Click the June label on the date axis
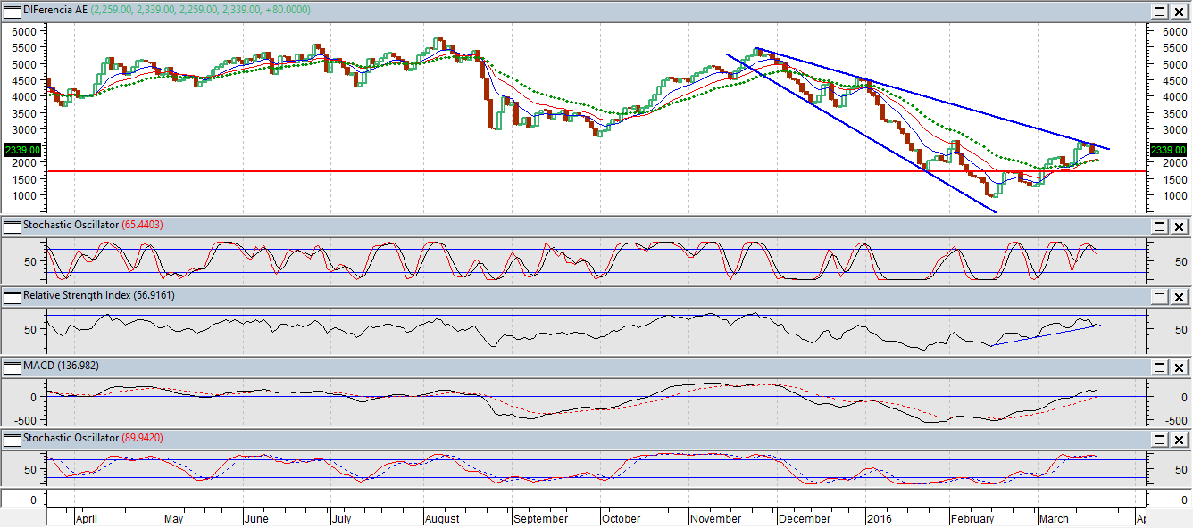Viewport: 1193px width, 528px height. (256, 518)
